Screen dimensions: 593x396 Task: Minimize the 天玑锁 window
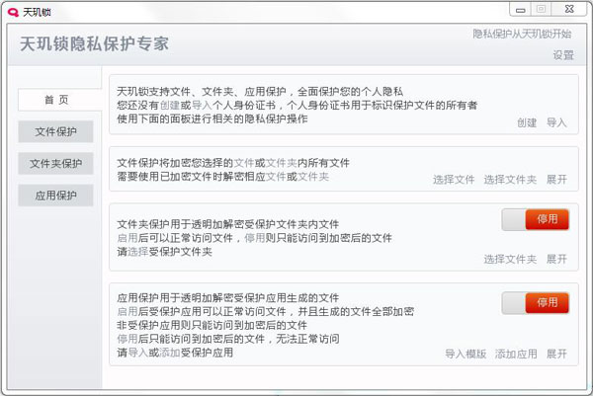click(521, 10)
